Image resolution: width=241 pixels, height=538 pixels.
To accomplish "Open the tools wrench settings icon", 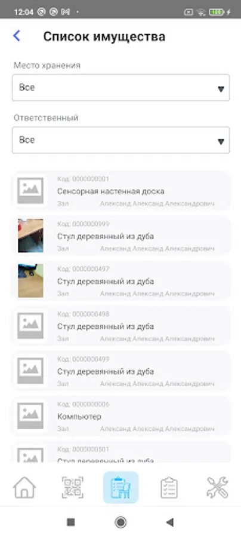I will coord(217,487).
